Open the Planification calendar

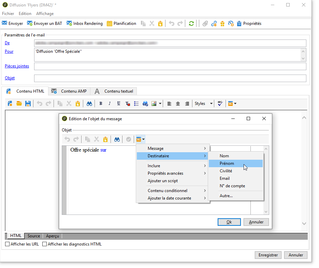(121, 23)
